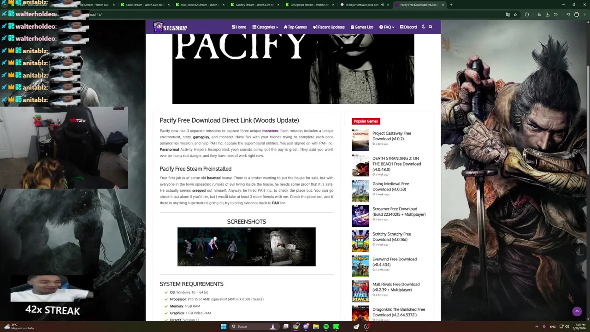Bookmark this page with the star icon

[x=515, y=14]
